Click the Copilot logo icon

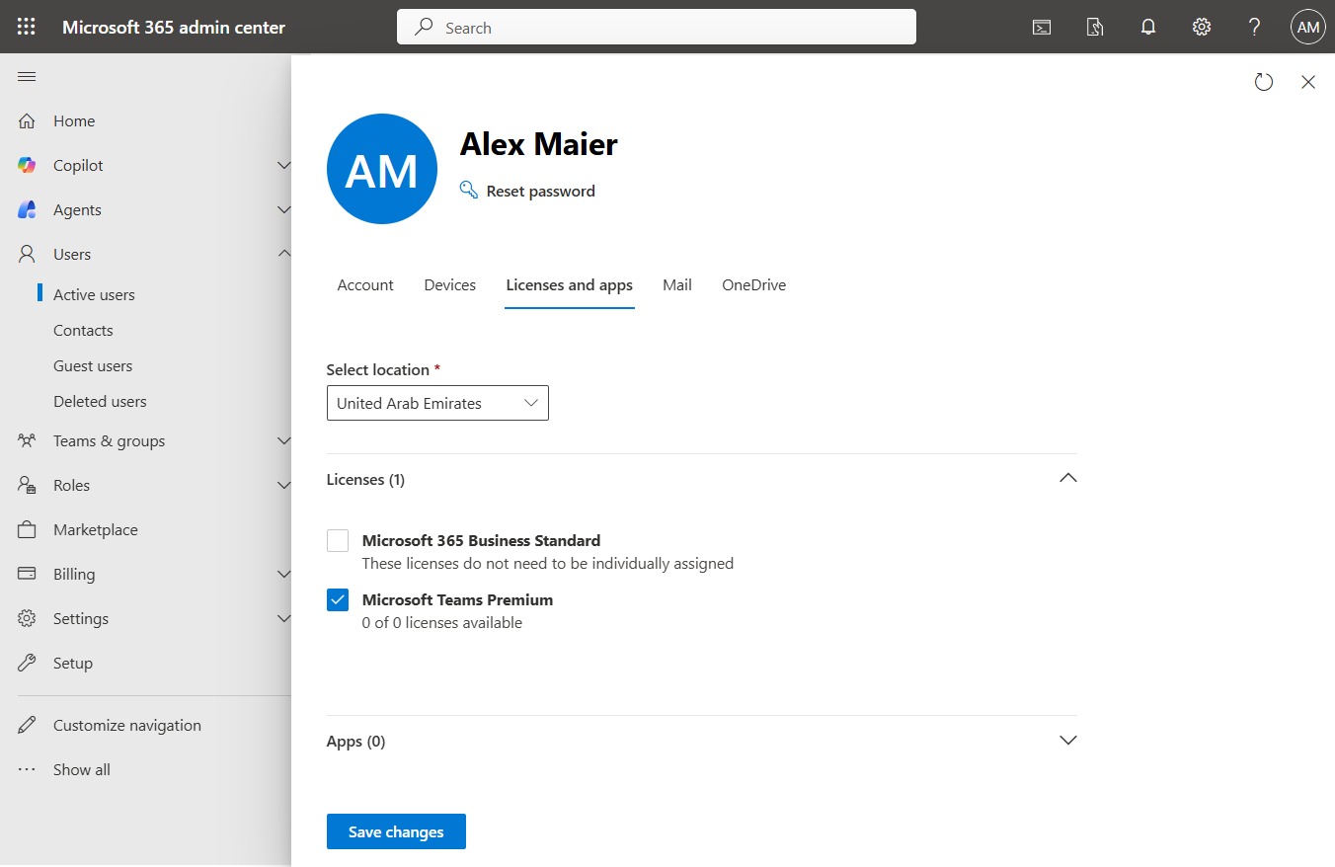coord(28,165)
